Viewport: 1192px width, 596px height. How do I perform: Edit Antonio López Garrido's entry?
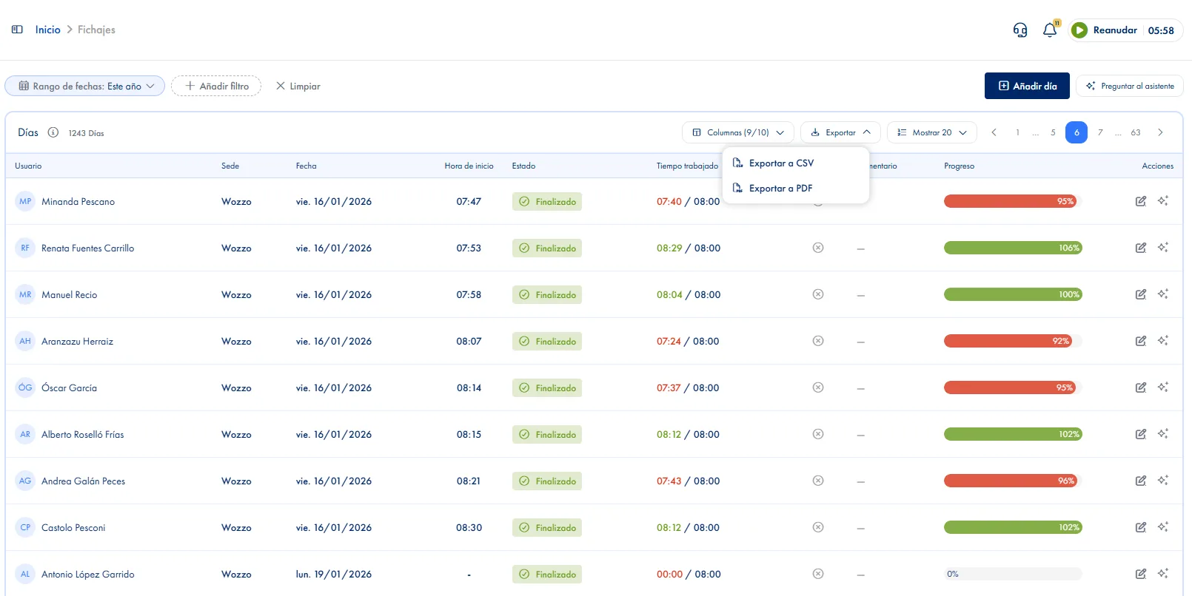(x=1141, y=574)
